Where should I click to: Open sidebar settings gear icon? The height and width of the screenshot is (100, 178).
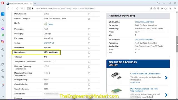tap(3, 77)
